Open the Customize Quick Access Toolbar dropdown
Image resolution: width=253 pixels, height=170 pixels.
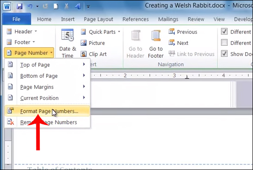(x=88, y=6)
